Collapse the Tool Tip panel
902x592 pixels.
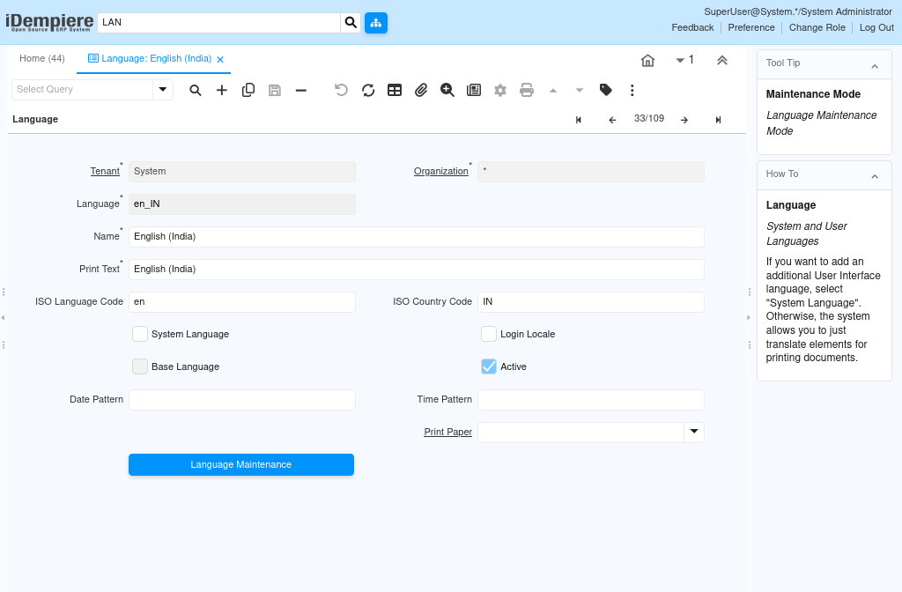(x=875, y=66)
